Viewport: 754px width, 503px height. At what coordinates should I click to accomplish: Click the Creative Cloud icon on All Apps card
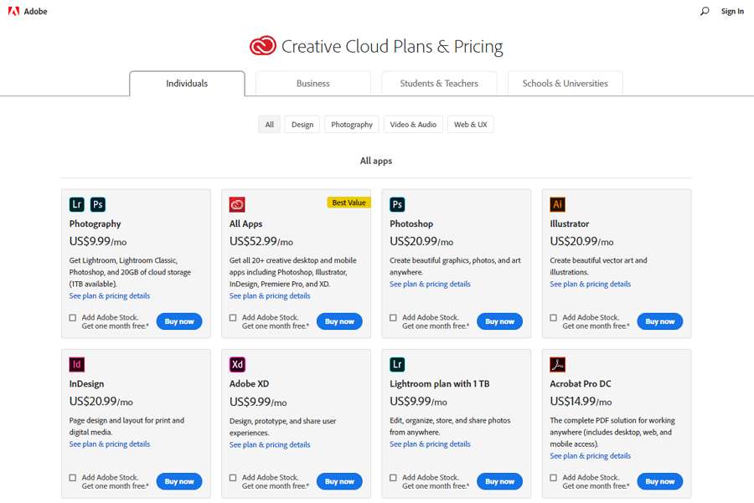click(x=237, y=205)
